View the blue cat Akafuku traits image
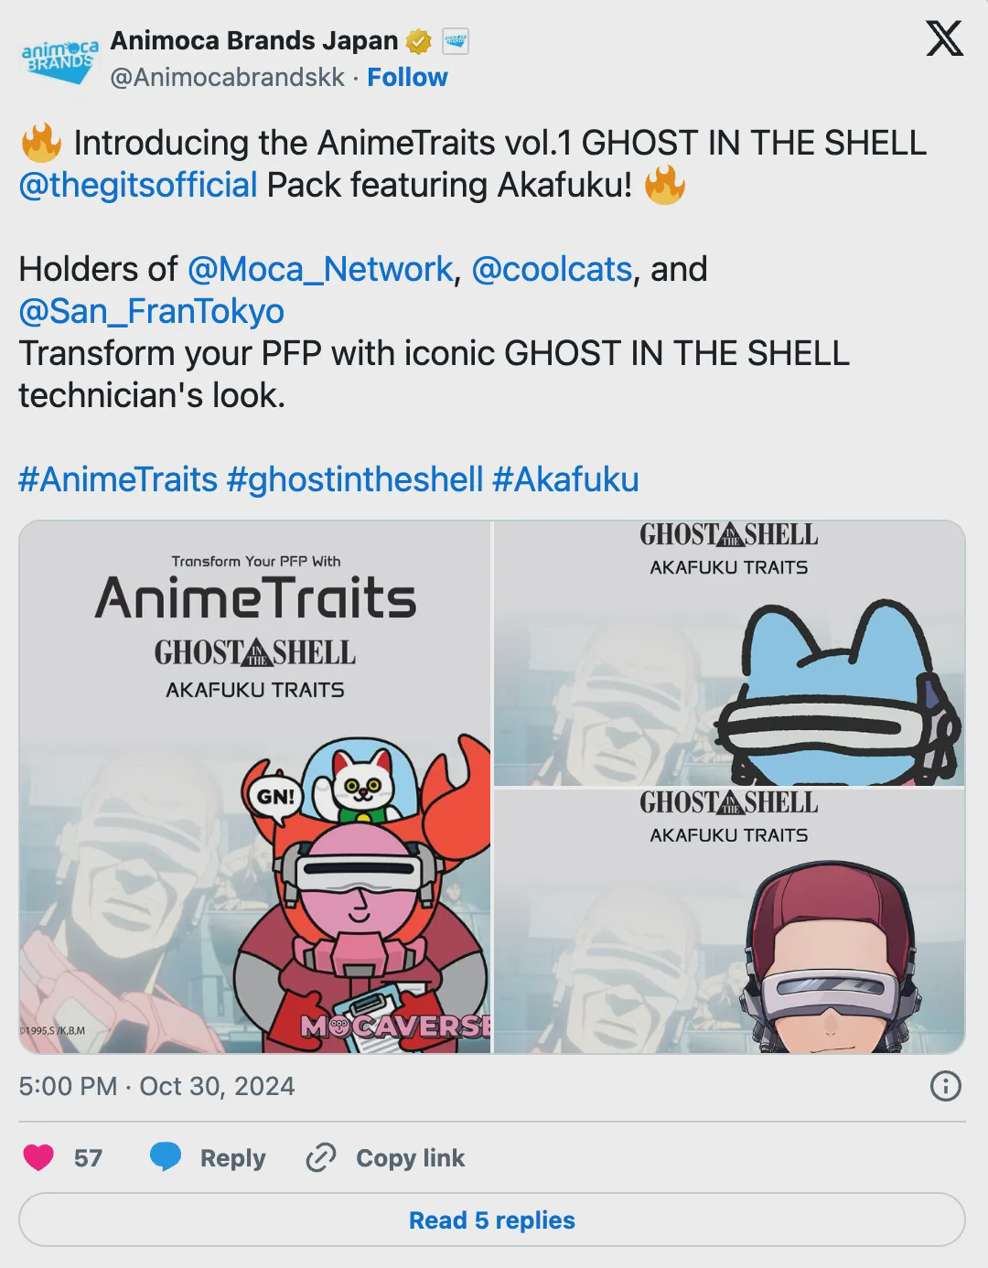Screen dimensions: 988x1268 pyautogui.click(x=729, y=653)
